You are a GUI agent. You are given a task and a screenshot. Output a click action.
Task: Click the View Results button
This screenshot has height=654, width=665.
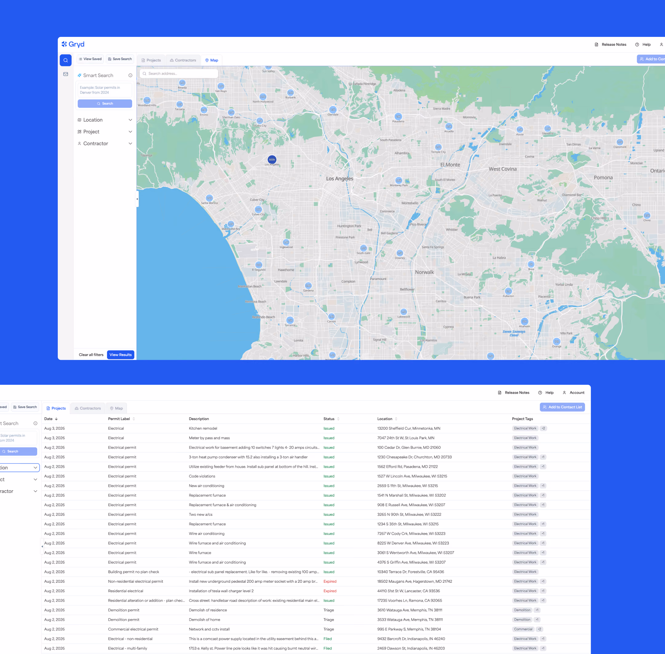[120, 355]
